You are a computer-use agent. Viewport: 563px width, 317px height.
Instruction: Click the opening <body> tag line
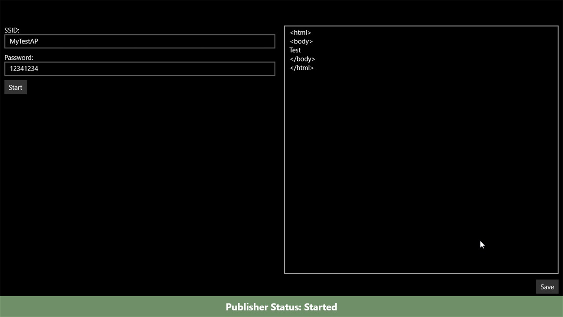click(301, 41)
